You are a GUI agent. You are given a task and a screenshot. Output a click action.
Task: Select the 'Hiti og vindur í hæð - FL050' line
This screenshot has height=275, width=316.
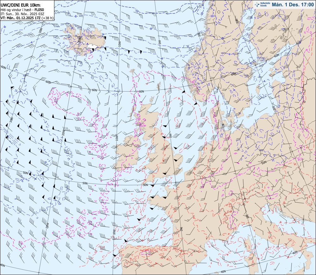tap(22, 10)
